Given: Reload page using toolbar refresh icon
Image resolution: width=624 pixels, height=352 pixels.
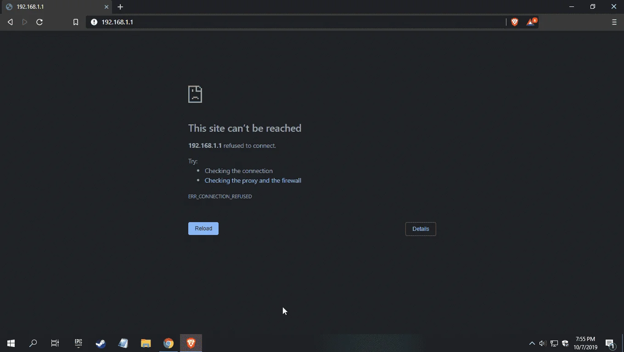Looking at the screenshot, I should pos(39,22).
